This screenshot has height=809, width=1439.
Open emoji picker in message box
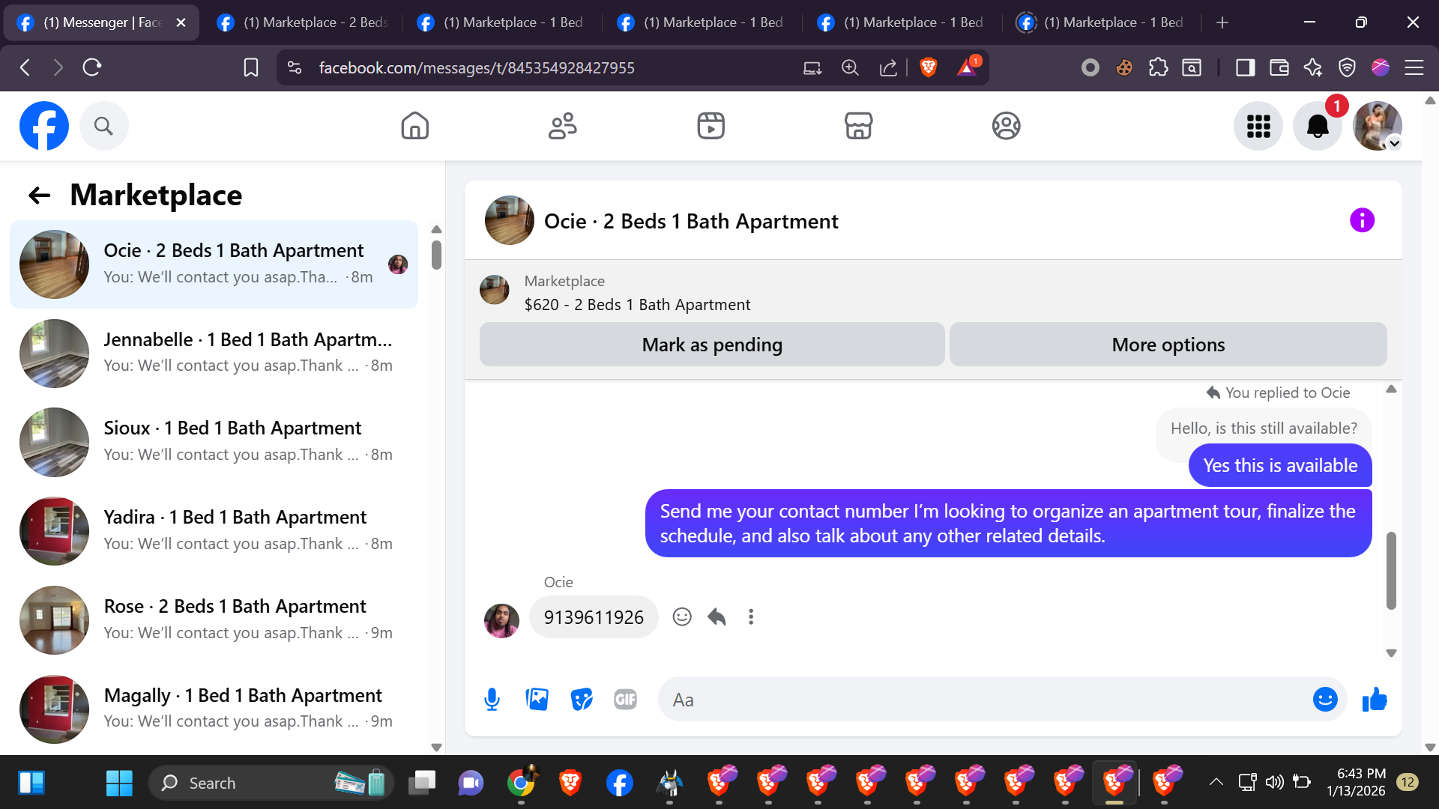(x=1324, y=700)
